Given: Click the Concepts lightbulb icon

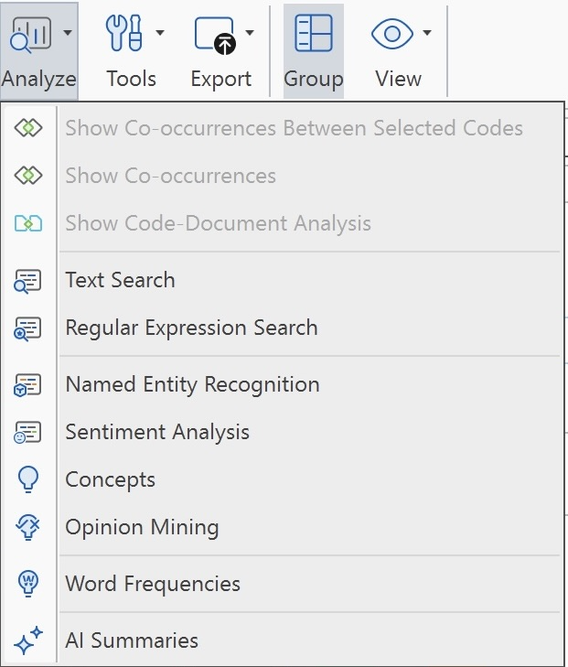Looking at the screenshot, I should point(28,480).
